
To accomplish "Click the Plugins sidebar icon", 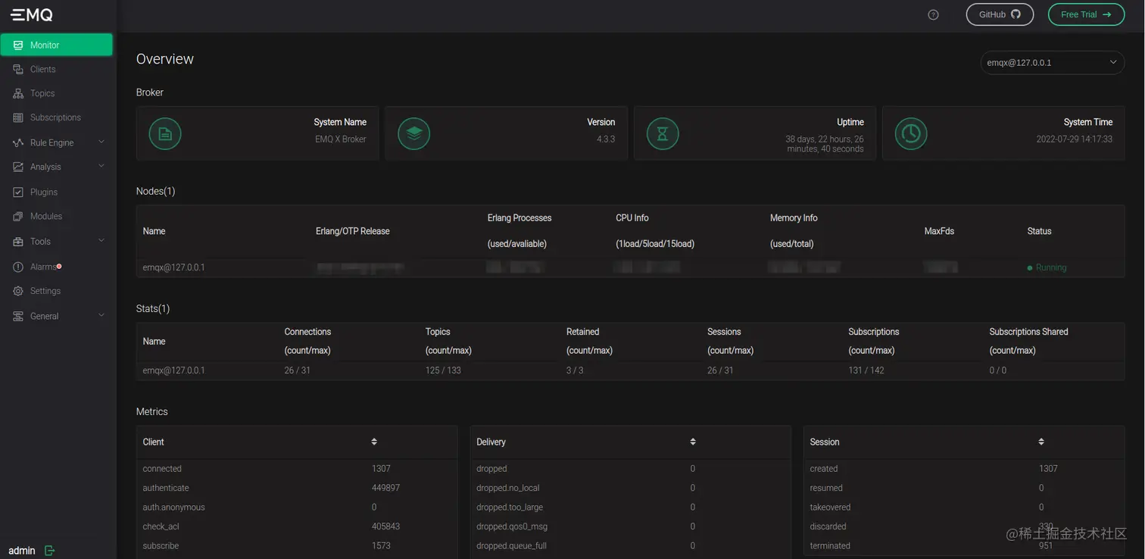I will (18, 192).
